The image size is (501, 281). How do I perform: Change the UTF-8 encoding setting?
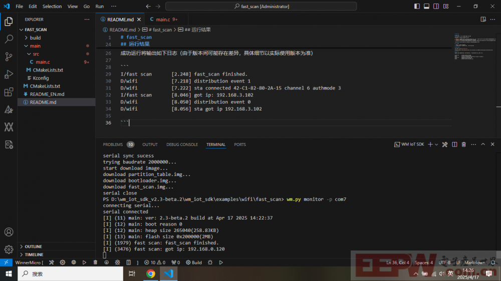pos(444,262)
